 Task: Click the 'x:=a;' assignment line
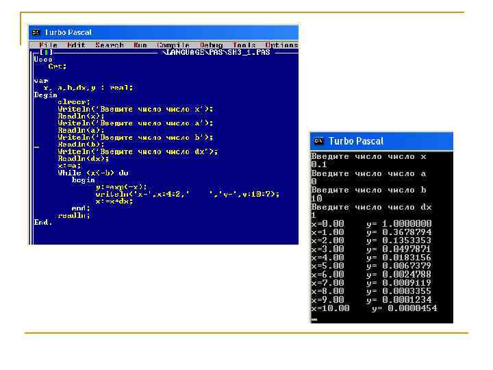pos(69,166)
